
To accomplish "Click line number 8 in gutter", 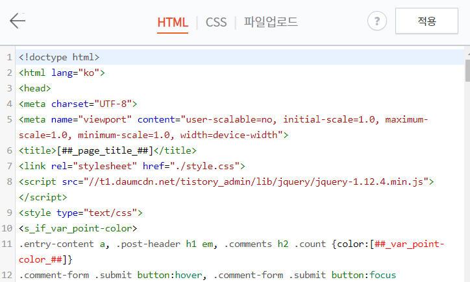I will pos(9,182).
